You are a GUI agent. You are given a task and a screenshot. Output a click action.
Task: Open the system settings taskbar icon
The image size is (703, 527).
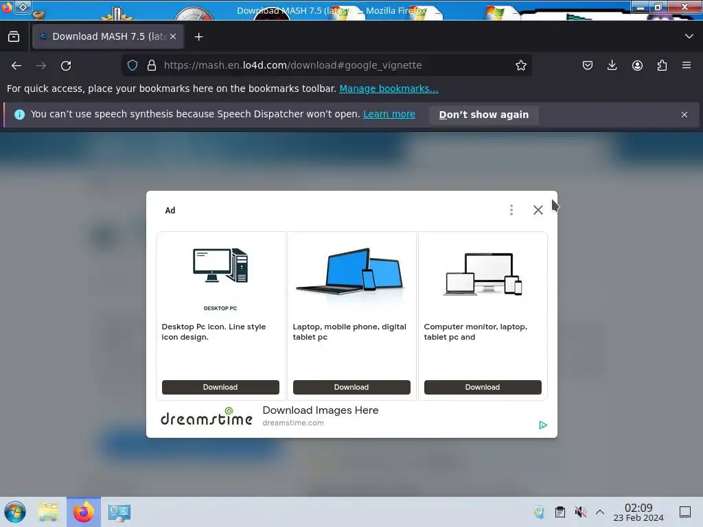[x=119, y=512]
